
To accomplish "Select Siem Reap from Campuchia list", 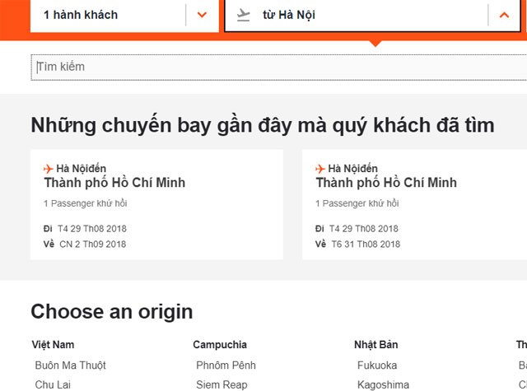I will (x=222, y=384).
